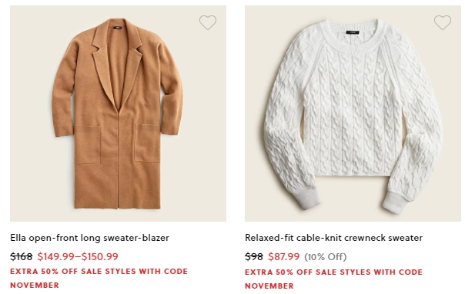Open 'Ella open-front long sweater-blazer' title link
Image resolution: width=465 pixels, height=294 pixels.
(x=89, y=238)
